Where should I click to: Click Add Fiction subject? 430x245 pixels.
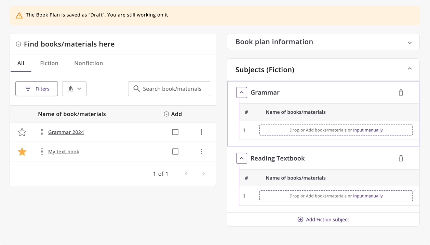pos(323,219)
